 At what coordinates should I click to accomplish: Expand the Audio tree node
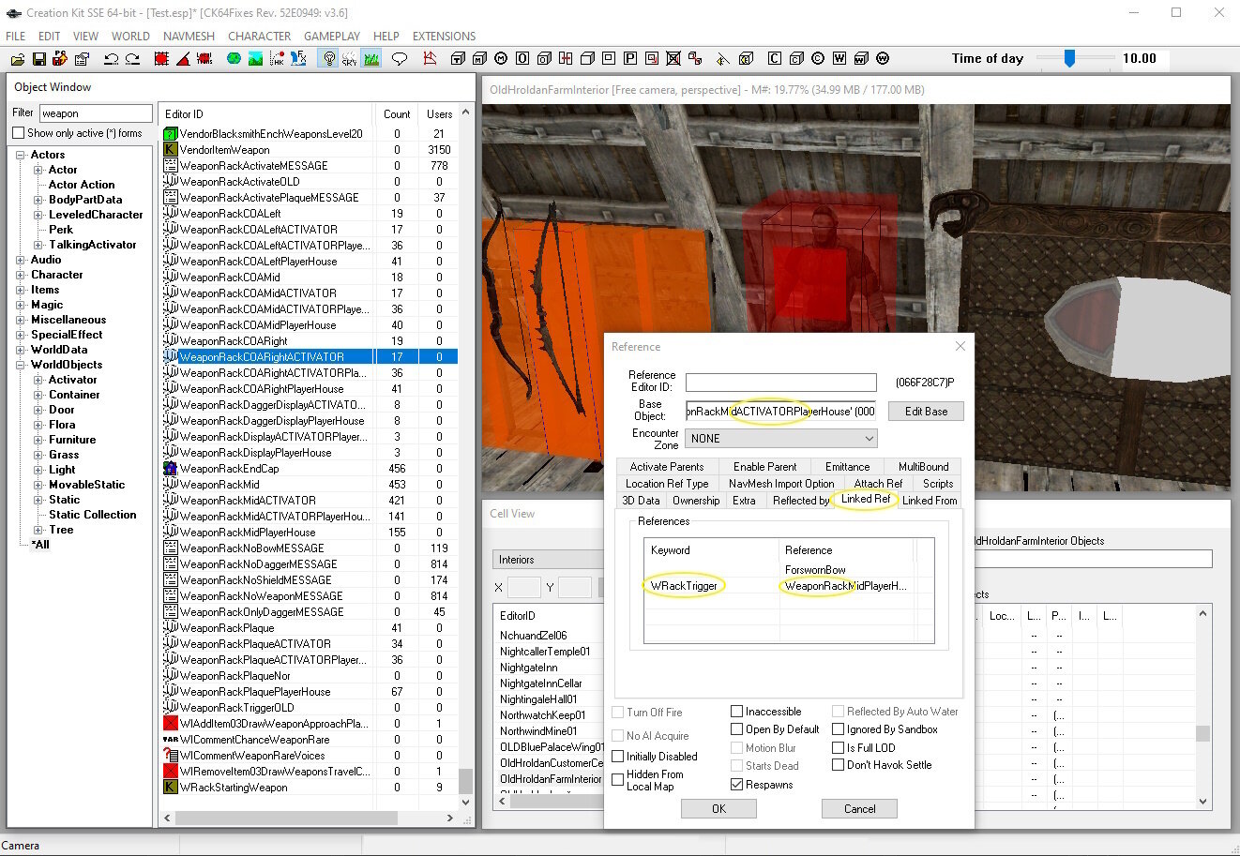pos(21,260)
